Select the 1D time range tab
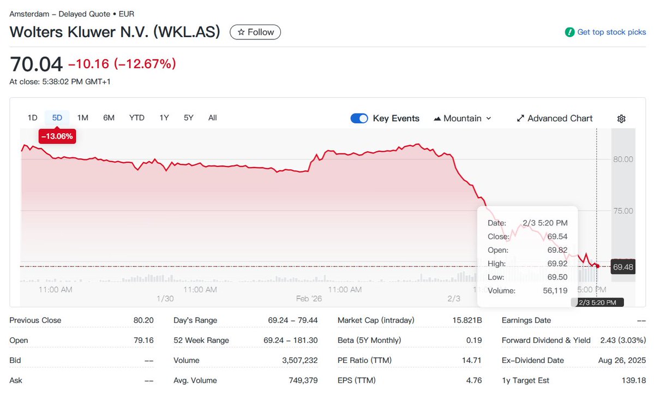This screenshot has height=393, width=654. [x=33, y=117]
